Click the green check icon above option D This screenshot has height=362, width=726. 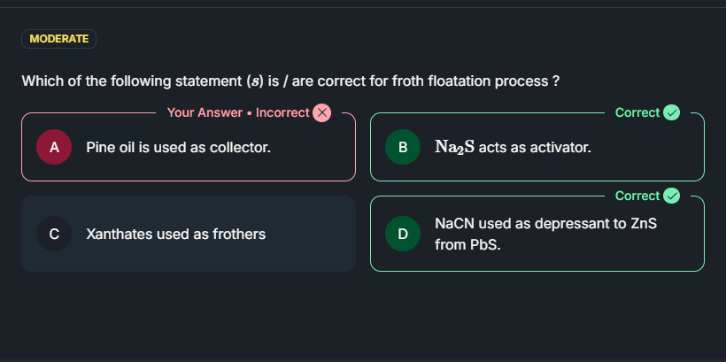click(x=672, y=196)
